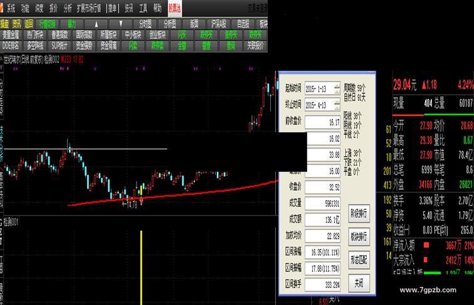The image size is (474, 305).
Task: Open the 帮助 menu
Action: click(x=157, y=9)
